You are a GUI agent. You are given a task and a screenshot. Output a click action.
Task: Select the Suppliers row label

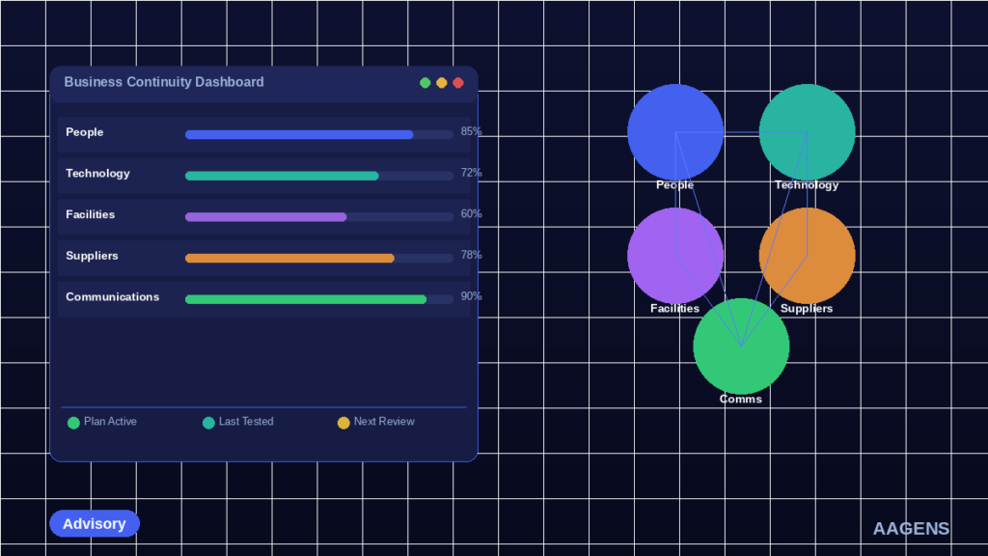pos(92,256)
